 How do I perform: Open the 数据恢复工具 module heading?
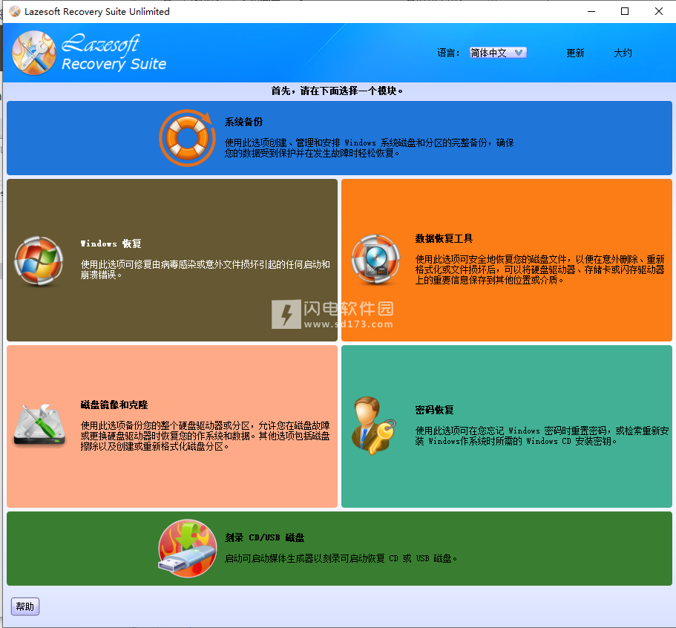pos(444,238)
